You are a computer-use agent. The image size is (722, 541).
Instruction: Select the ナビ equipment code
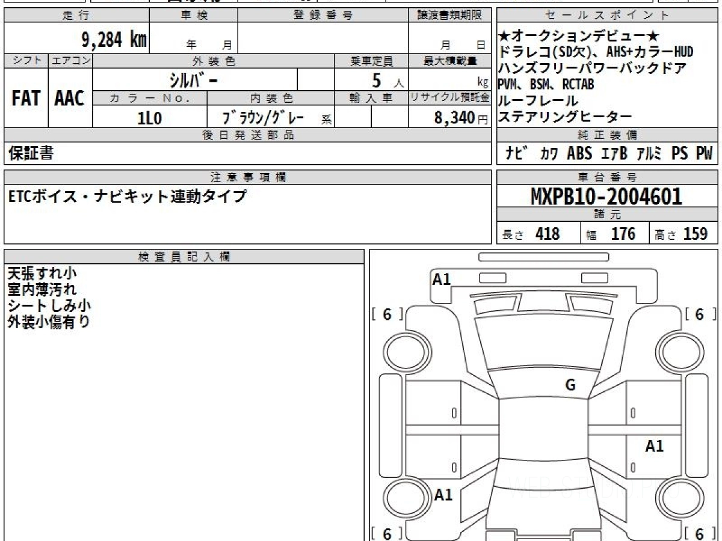click(x=517, y=154)
